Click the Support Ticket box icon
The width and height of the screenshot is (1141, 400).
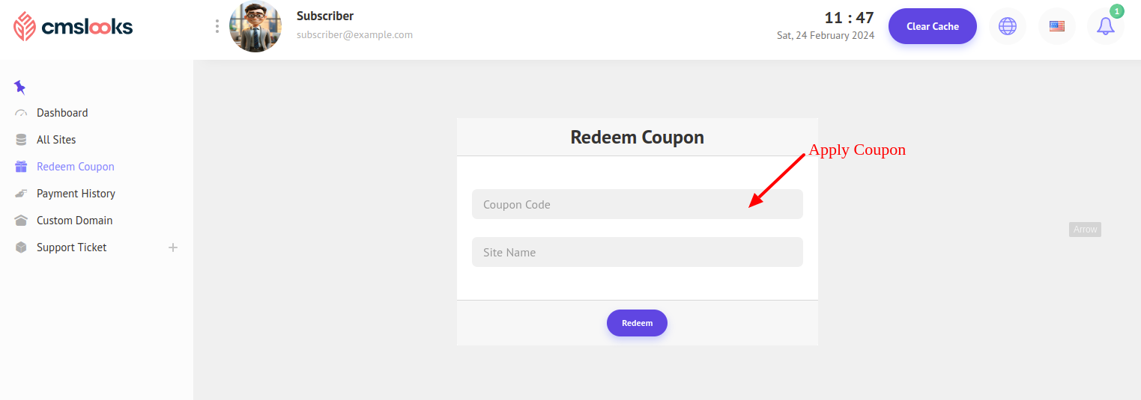click(x=21, y=247)
